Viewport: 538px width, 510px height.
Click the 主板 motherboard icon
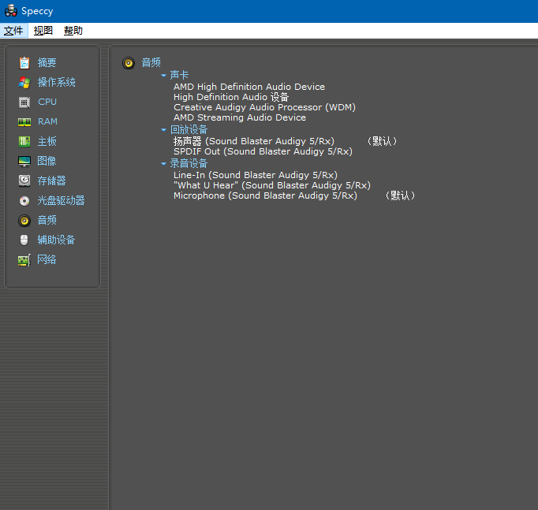pyautogui.click(x=24, y=141)
